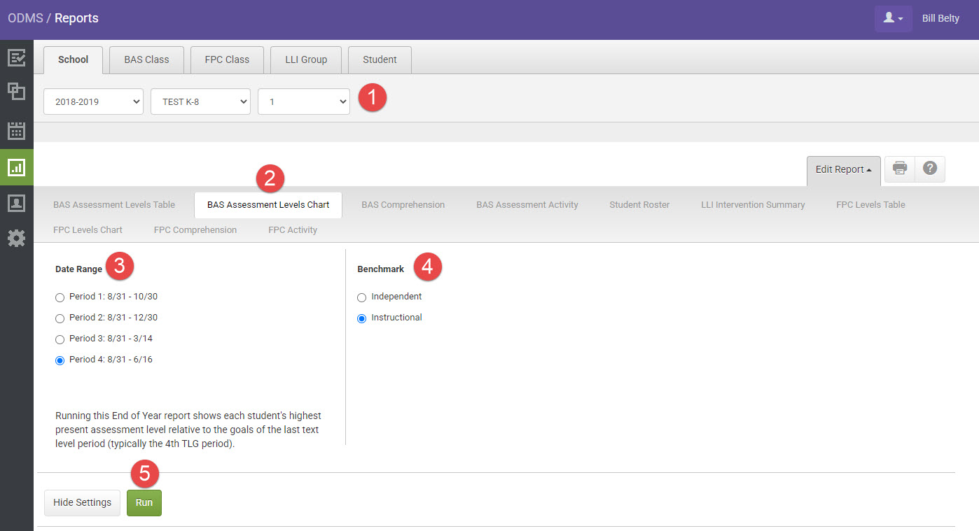
Task: Click the Hide Settings button
Action: tap(82, 502)
